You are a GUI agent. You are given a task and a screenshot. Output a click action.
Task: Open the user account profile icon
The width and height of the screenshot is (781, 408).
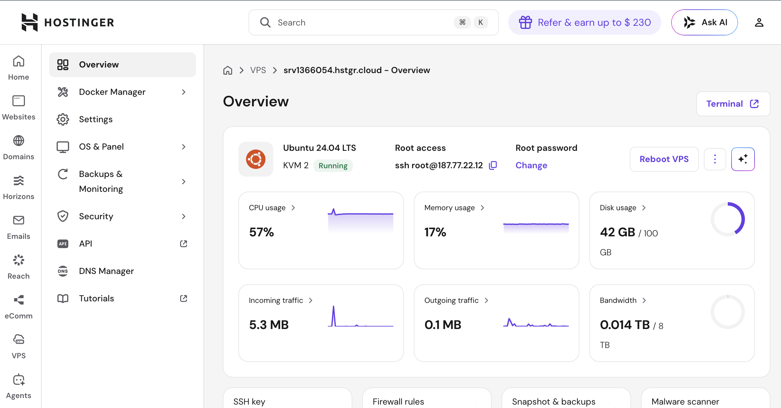(x=759, y=22)
